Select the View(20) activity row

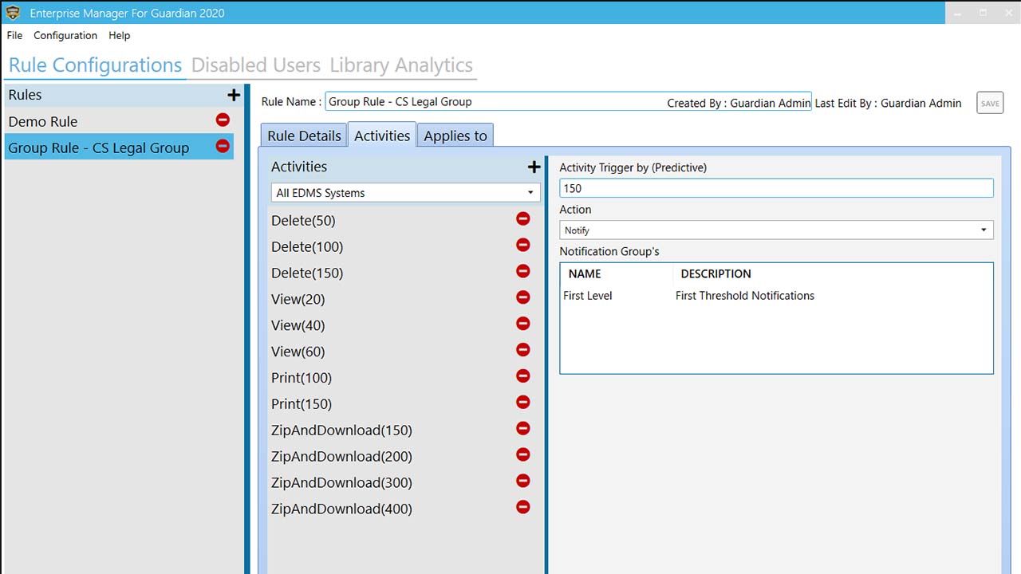coord(404,299)
